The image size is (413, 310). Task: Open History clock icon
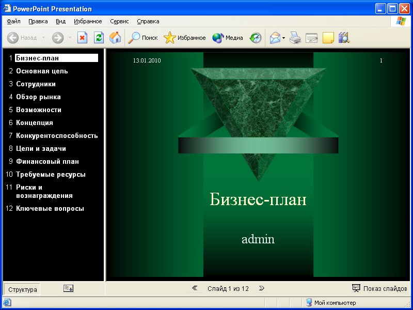point(256,38)
